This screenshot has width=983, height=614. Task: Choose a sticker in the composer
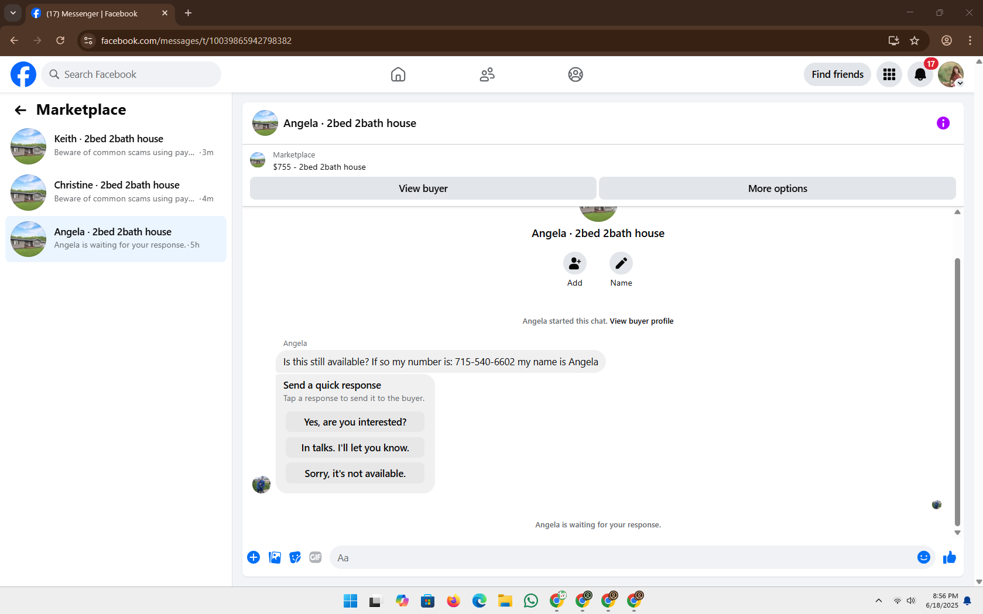coord(295,557)
